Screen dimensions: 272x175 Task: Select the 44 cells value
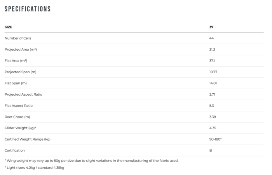tap(211, 38)
